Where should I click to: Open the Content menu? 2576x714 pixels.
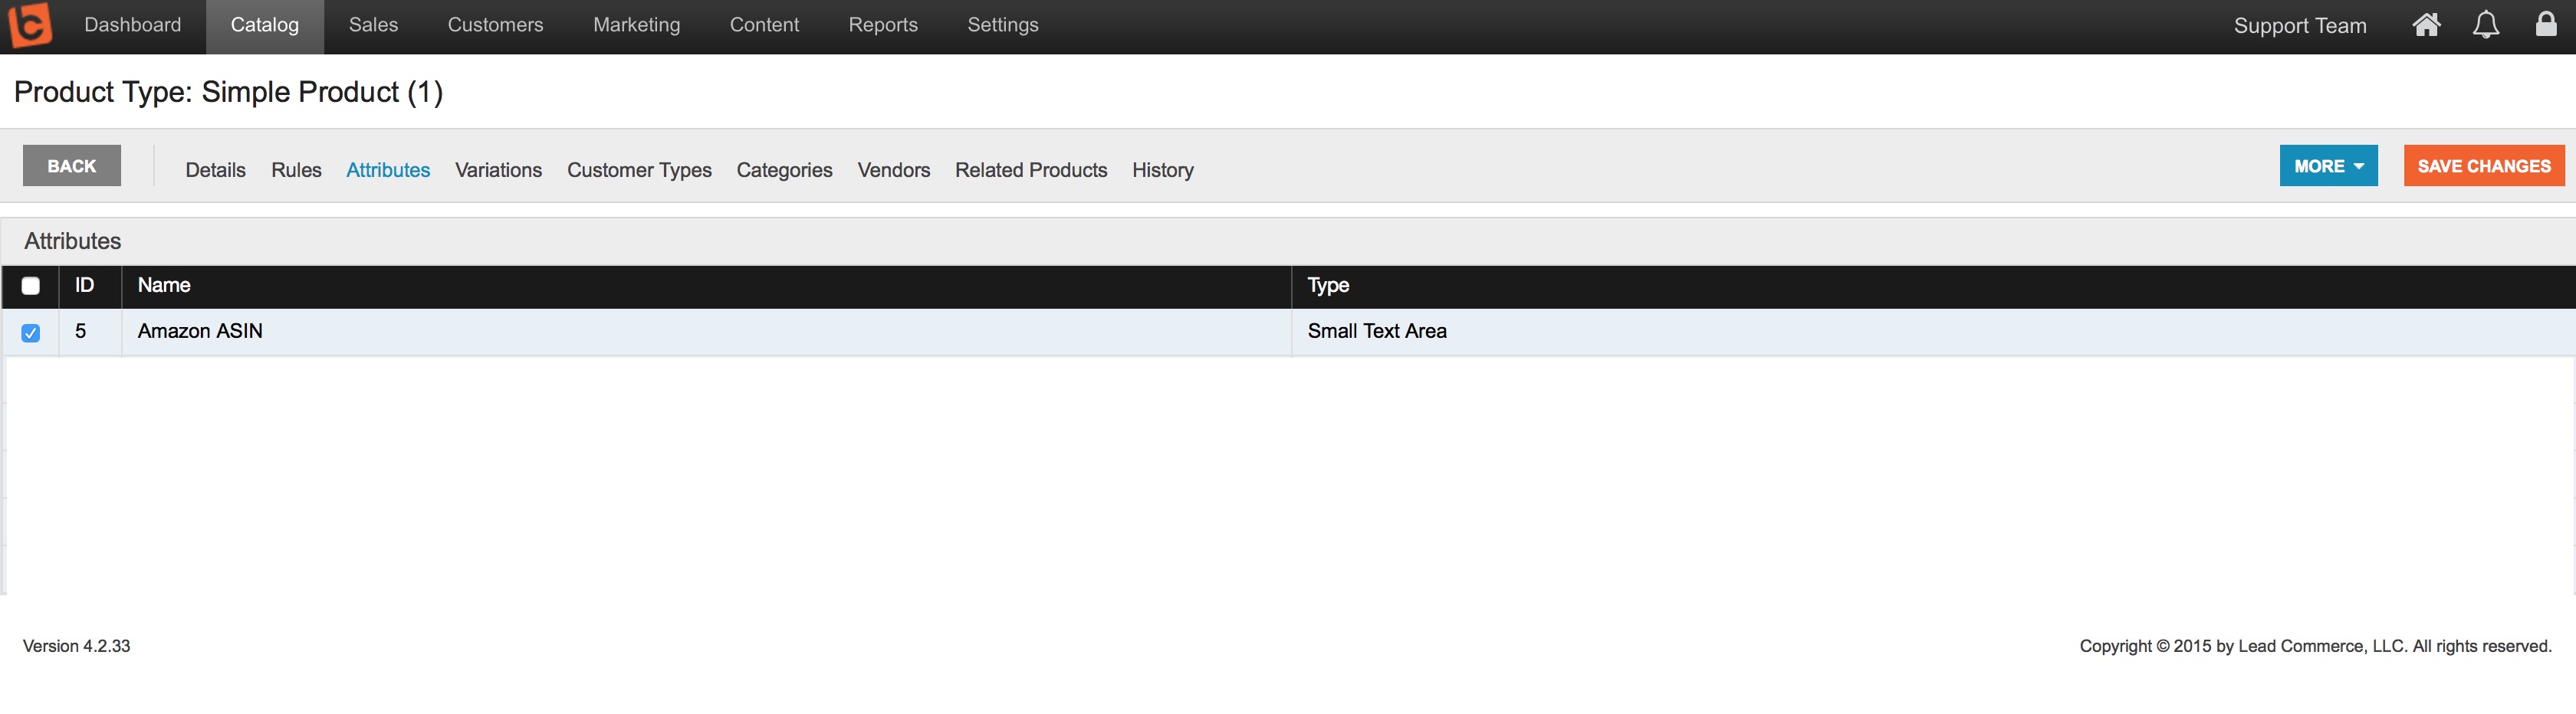(x=764, y=25)
